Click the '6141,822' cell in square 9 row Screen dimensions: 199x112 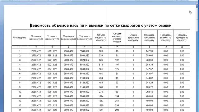(x=85, y=87)
